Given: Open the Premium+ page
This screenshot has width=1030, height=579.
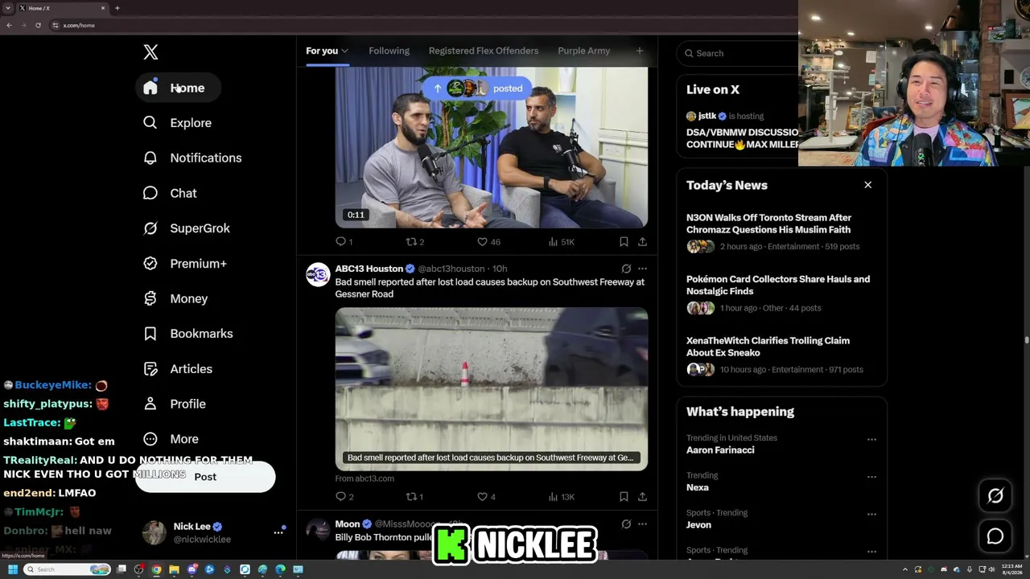Looking at the screenshot, I should pos(185,264).
